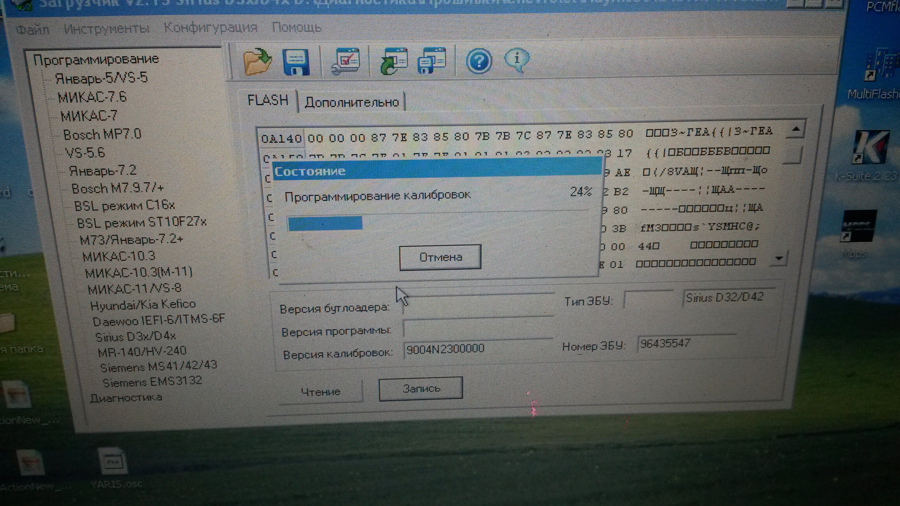Screen dimensions: 900x506
Task: Select Программирование tree root
Action: pyautogui.click(x=96, y=60)
